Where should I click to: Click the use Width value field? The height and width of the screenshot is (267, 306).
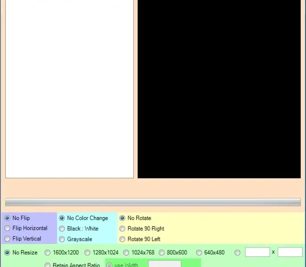click(x=165, y=264)
